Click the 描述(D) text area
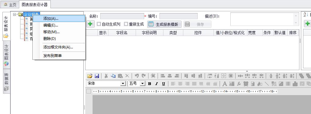This screenshot has width=311, height=114. (262, 19)
